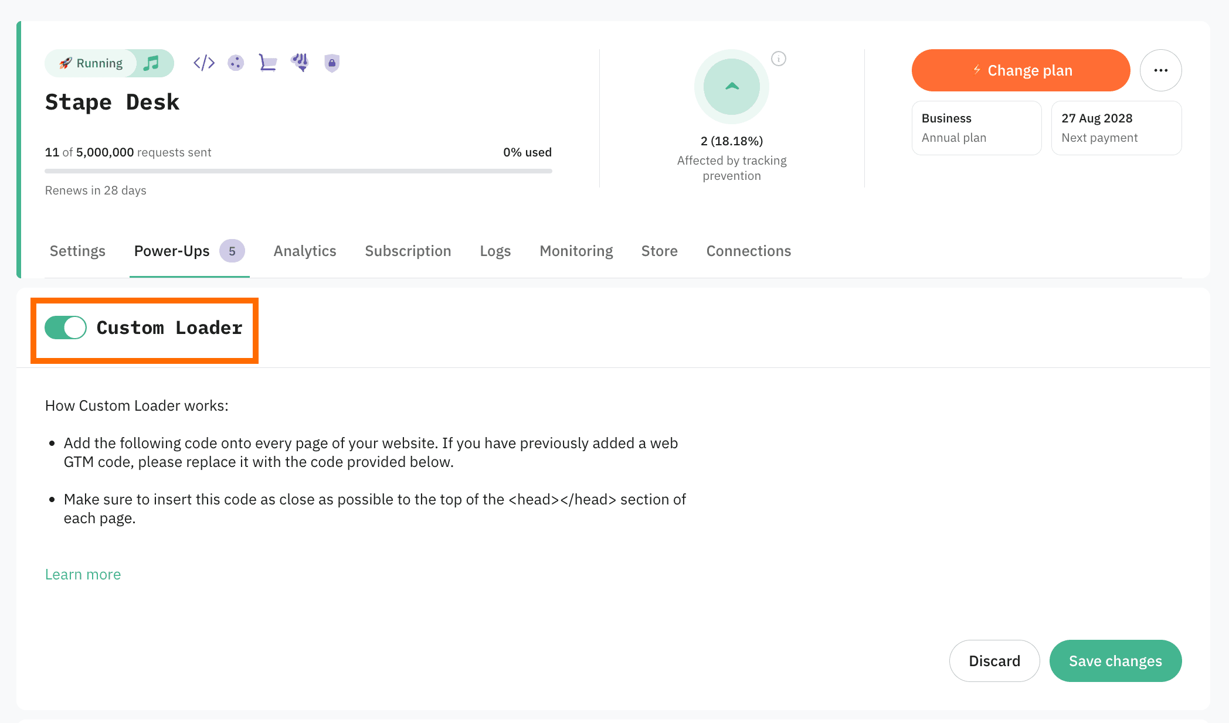Open the Analytics tab

click(x=305, y=251)
